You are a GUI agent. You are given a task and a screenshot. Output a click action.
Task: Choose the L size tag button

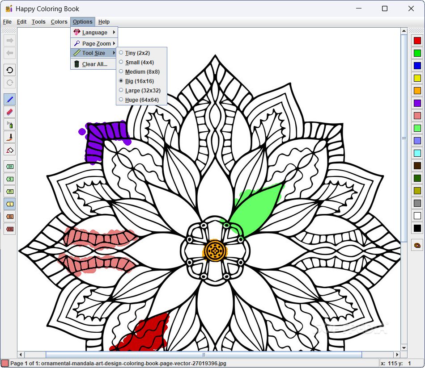pos(10,204)
